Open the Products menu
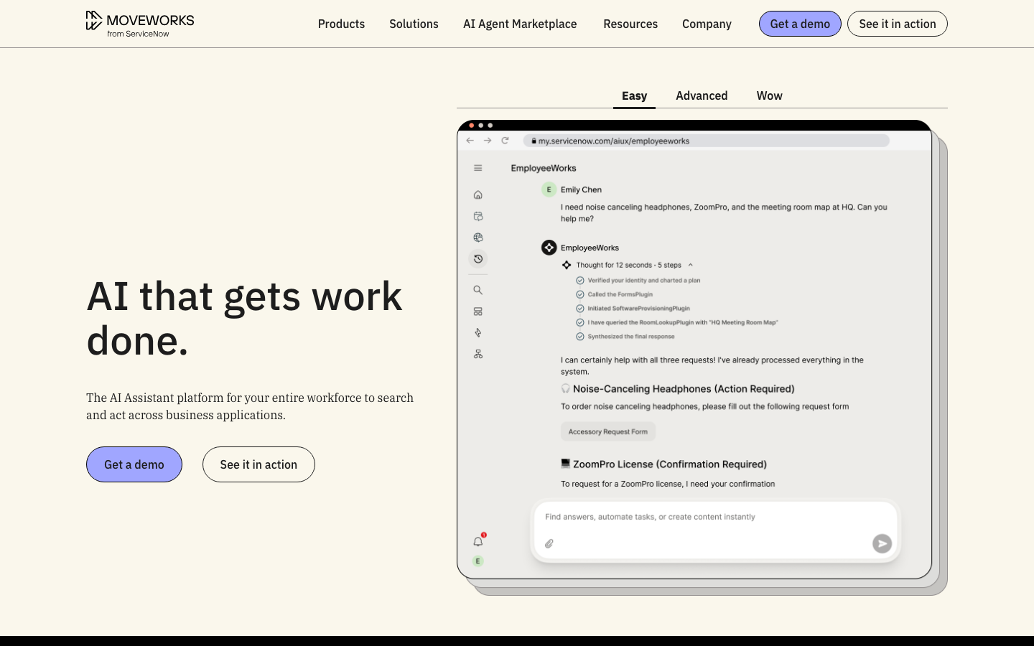 point(341,24)
